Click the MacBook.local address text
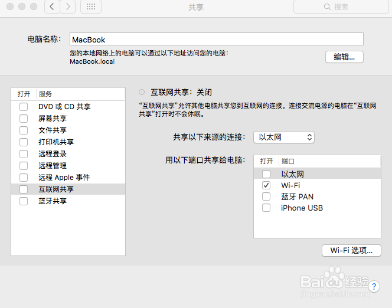 tap(92, 61)
